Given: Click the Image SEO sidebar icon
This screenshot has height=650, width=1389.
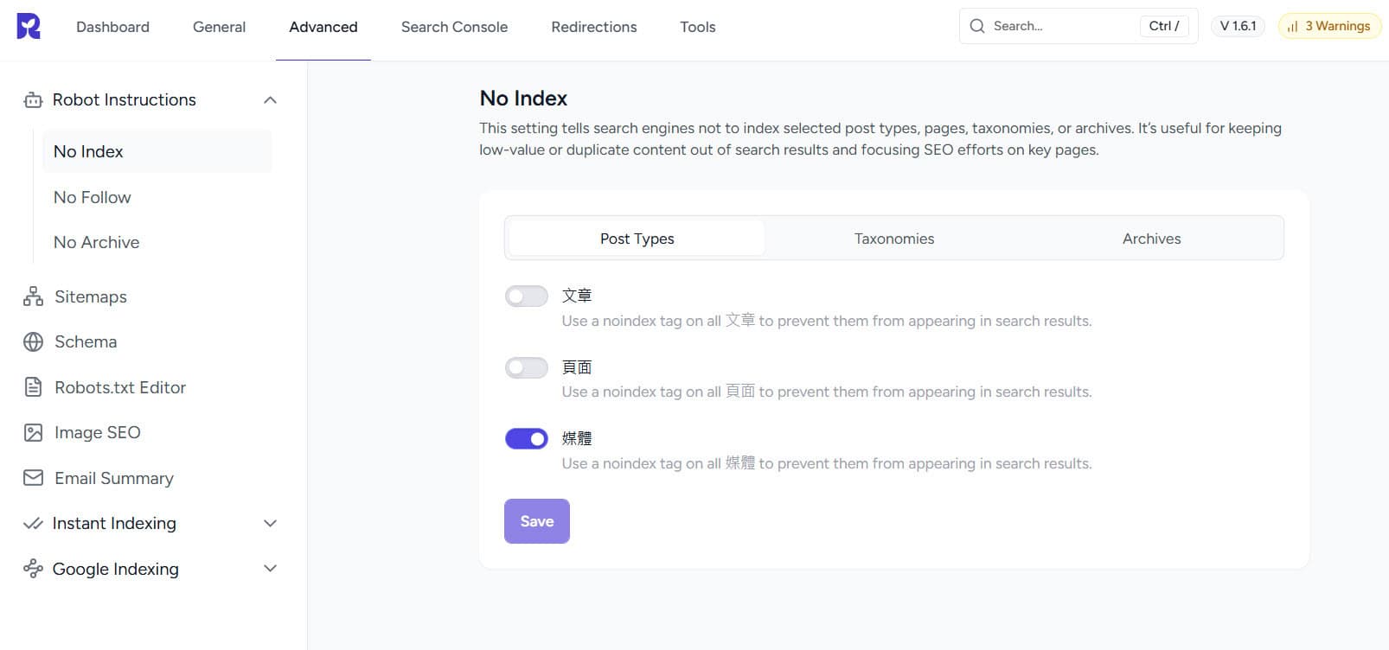Looking at the screenshot, I should (32, 432).
